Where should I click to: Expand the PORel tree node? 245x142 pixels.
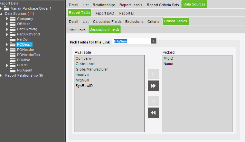7,65
